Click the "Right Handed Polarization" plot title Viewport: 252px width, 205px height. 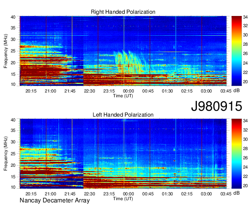click(123, 12)
